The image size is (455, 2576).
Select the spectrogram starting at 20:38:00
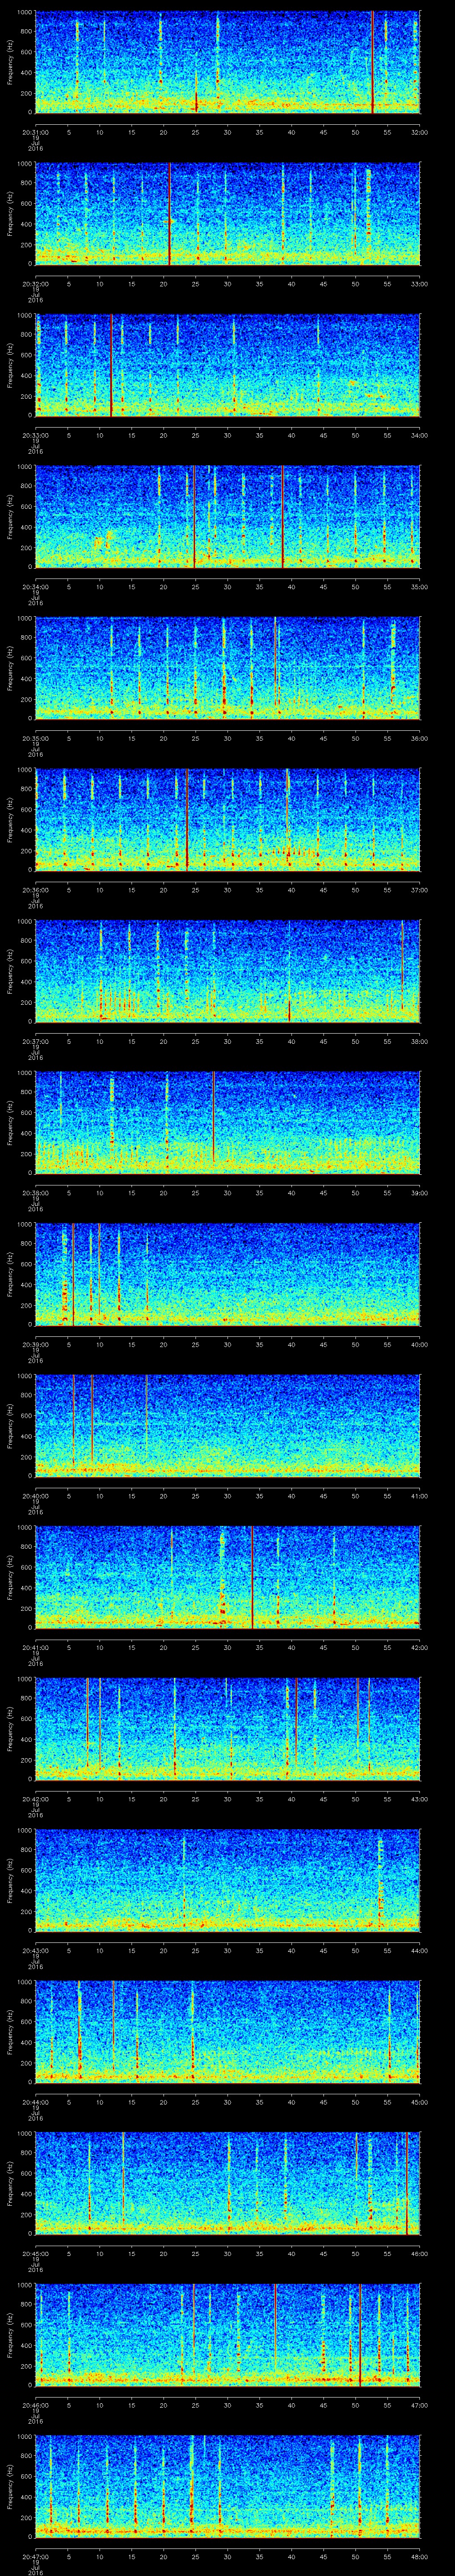click(x=228, y=1123)
